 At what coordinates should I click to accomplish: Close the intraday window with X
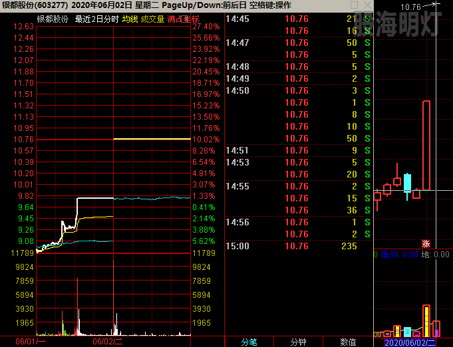pyautogui.click(x=367, y=5)
